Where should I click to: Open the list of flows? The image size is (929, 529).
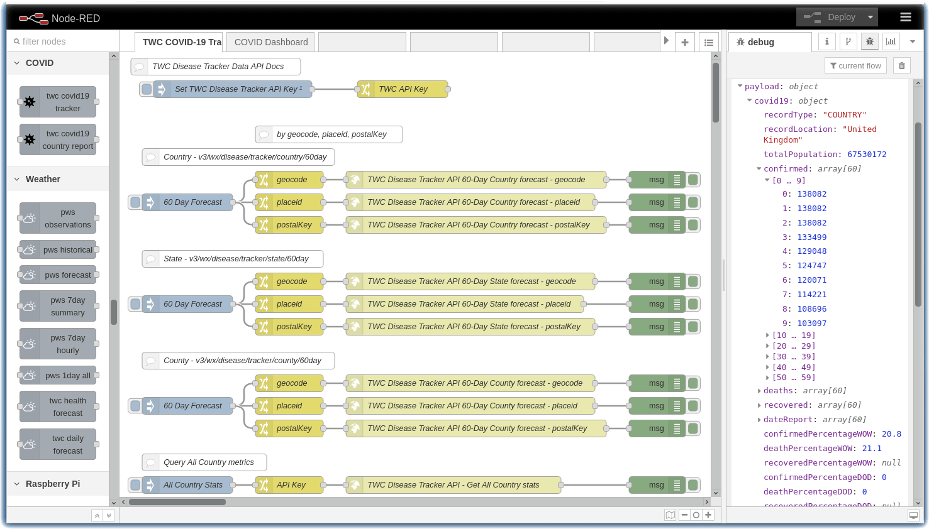pos(709,42)
